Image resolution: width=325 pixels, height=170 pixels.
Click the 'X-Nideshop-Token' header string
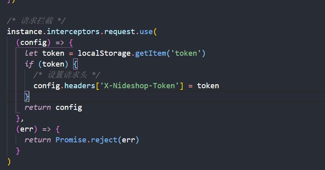tap(140, 86)
